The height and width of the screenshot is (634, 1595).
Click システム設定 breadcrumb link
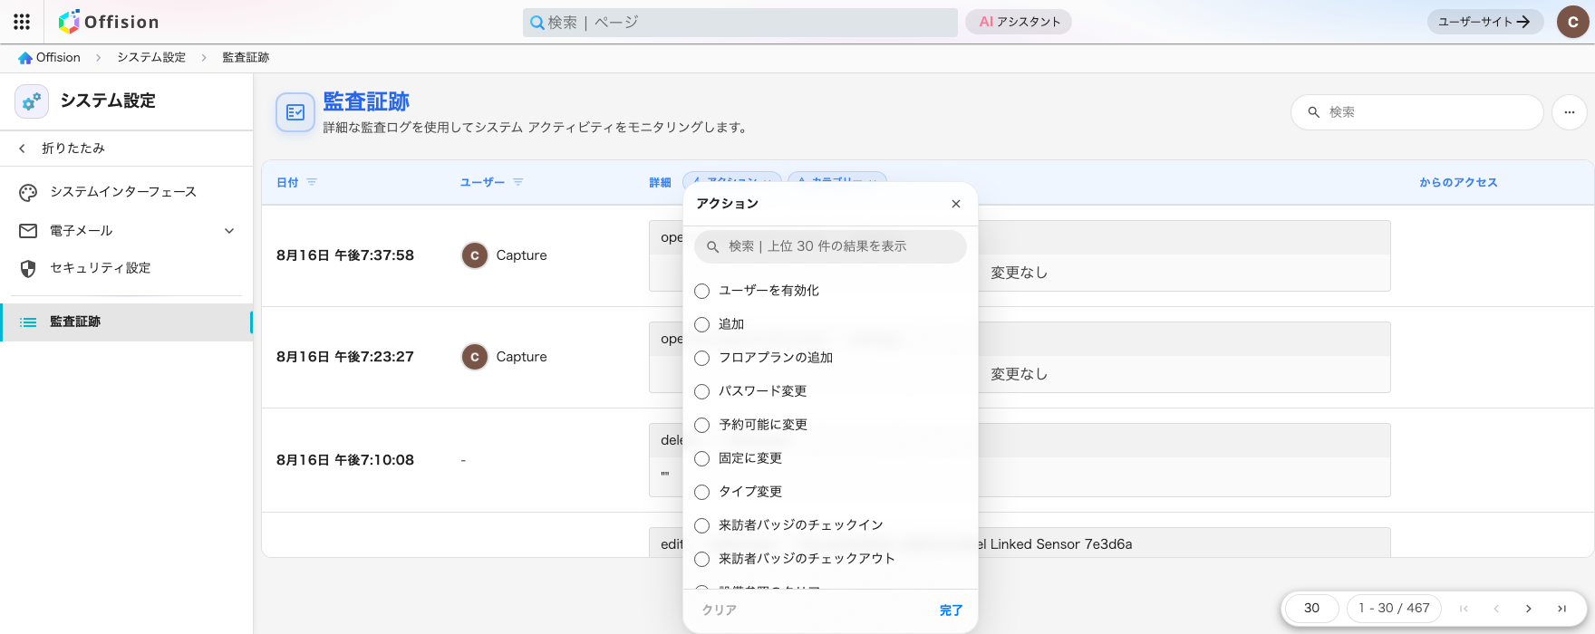(x=151, y=58)
